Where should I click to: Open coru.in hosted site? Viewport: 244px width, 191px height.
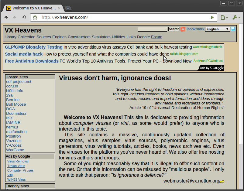click(x=12, y=86)
